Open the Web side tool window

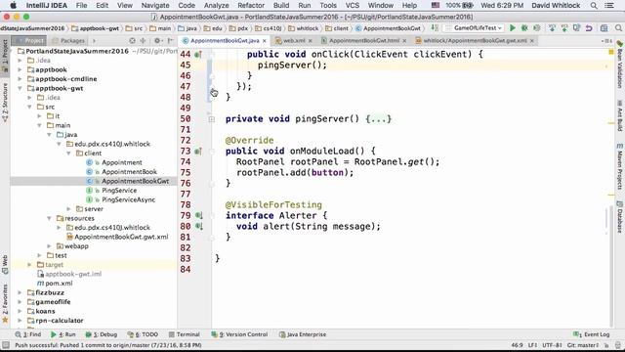(4, 265)
